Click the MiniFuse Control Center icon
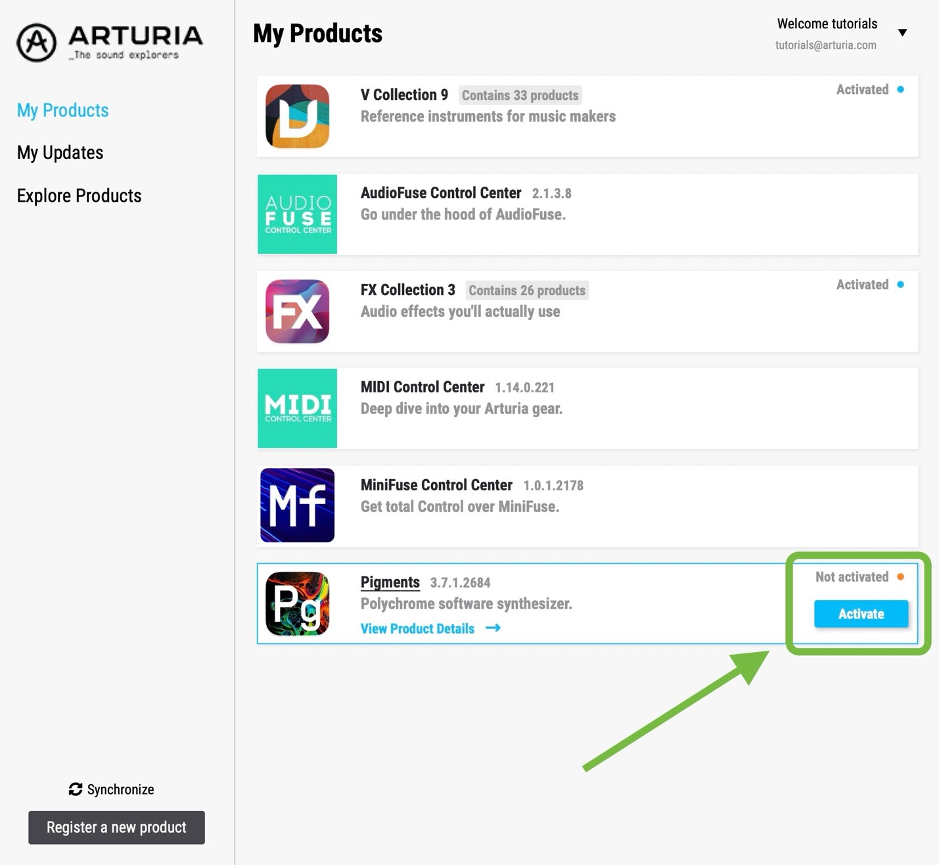This screenshot has width=939, height=865. tap(297, 505)
